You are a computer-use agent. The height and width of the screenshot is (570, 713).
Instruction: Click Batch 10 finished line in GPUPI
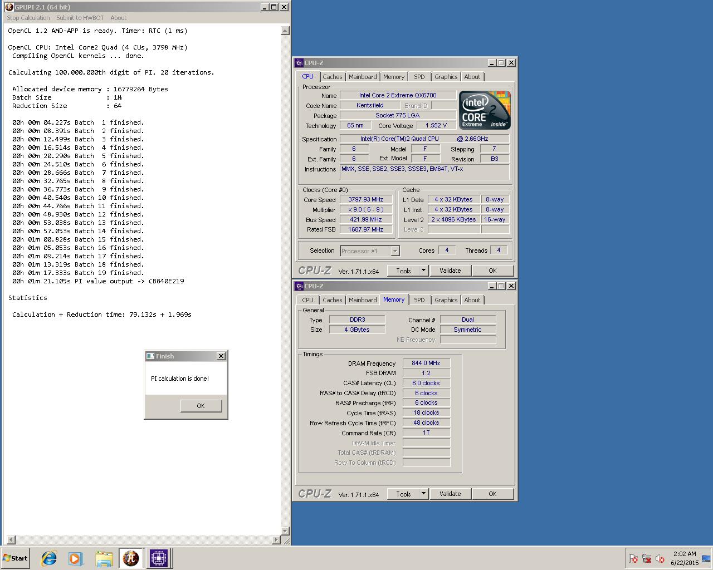pyautogui.click(x=78, y=198)
